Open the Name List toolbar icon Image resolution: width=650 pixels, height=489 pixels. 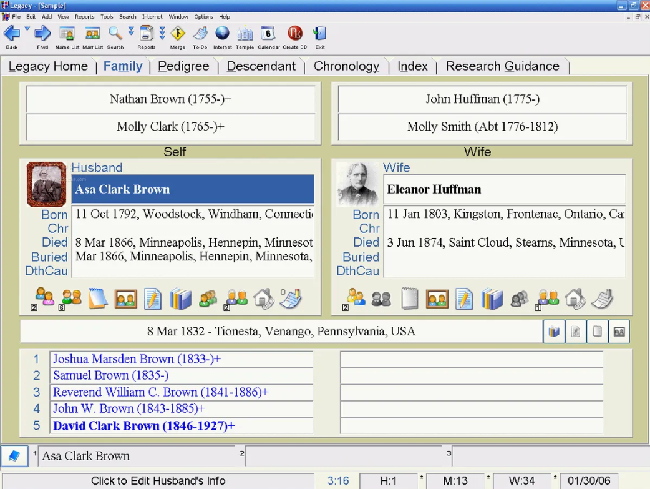(x=67, y=34)
